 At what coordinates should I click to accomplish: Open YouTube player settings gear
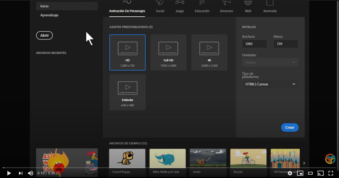(x=290, y=173)
